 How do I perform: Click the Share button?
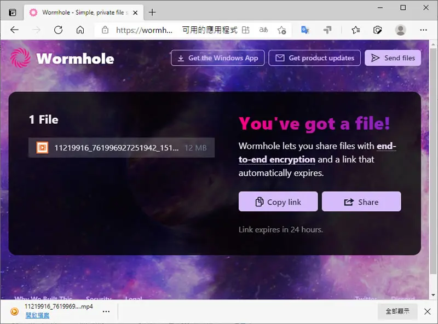[x=361, y=201]
